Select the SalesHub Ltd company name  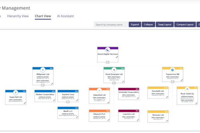99,95
